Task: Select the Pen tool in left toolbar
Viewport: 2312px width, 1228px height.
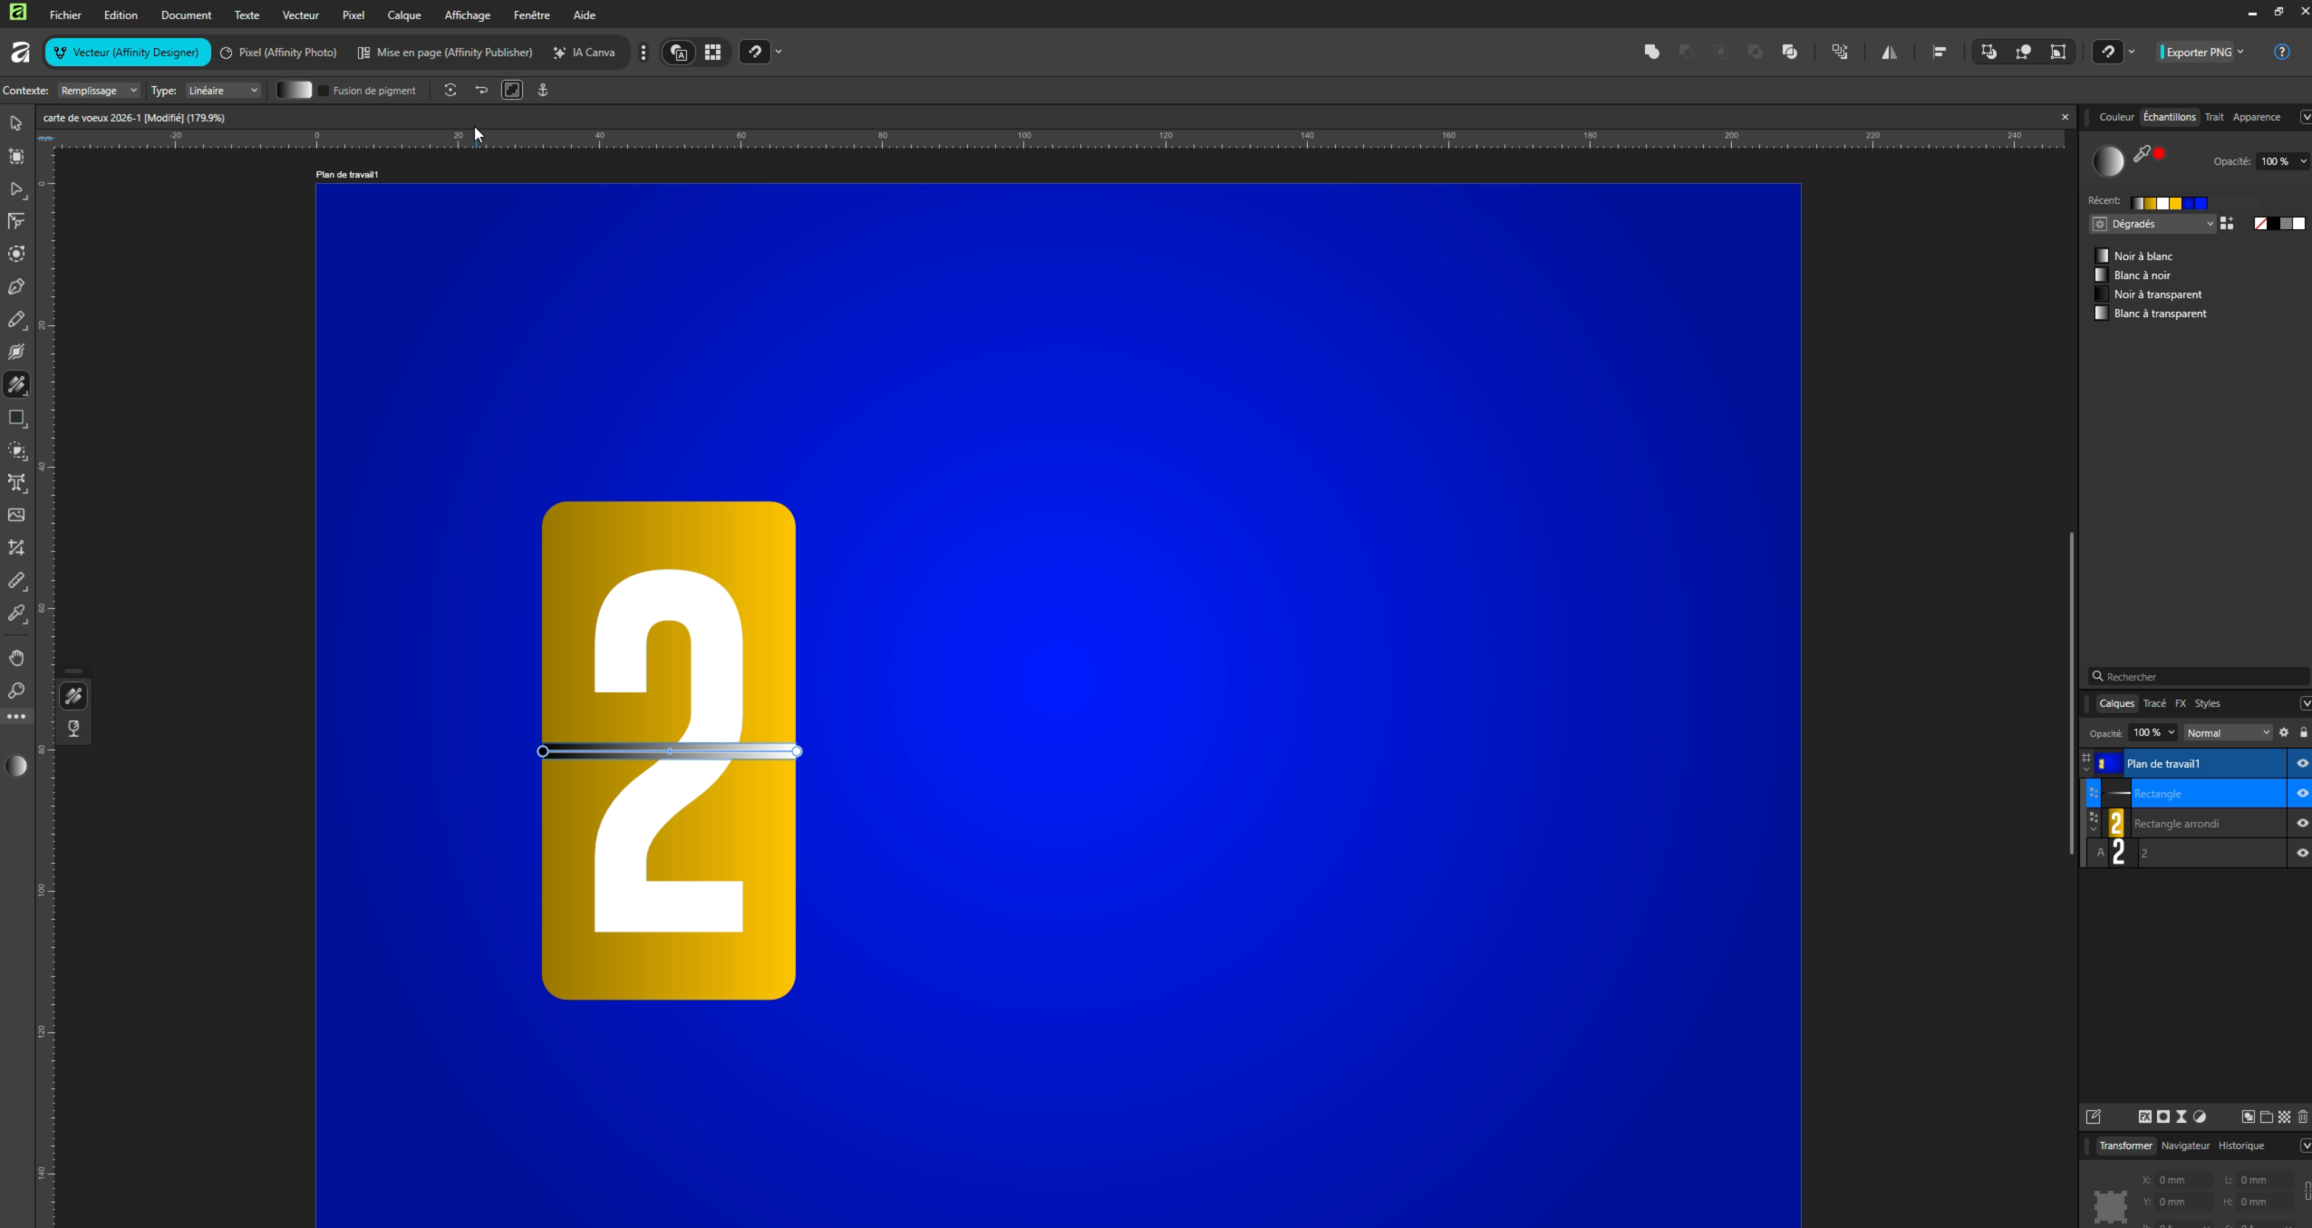Action: click(16, 287)
